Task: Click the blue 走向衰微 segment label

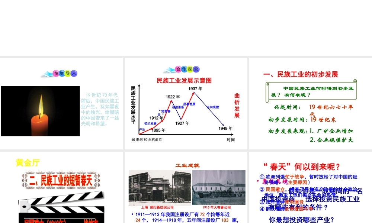Action: pyautogui.click(x=213, y=107)
